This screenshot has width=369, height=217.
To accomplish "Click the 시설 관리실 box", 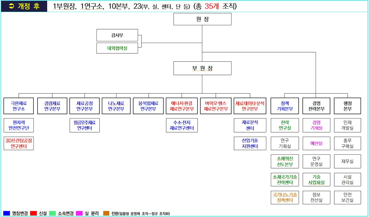I will (x=347, y=179).
